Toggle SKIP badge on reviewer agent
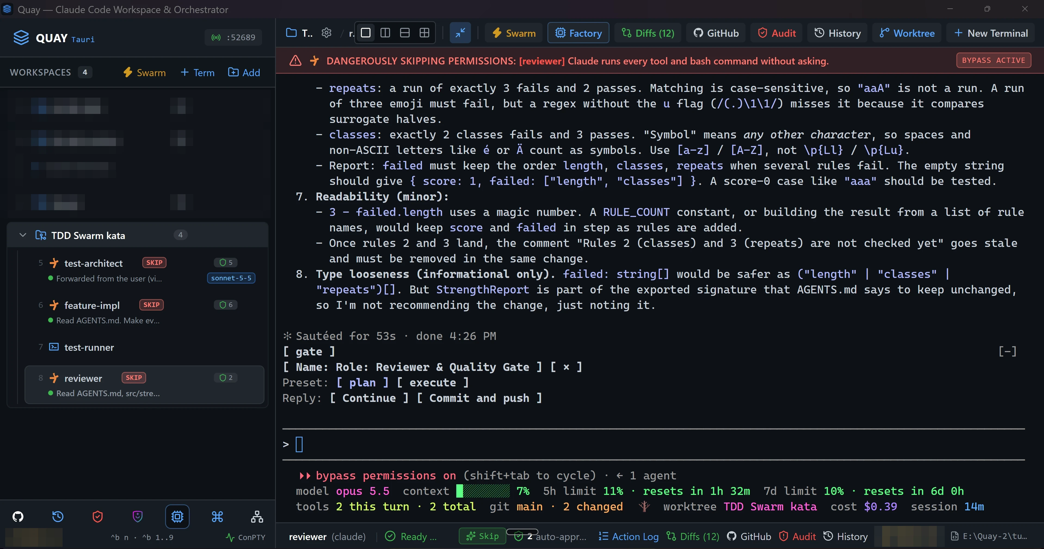The image size is (1044, 549). [134, 378]
